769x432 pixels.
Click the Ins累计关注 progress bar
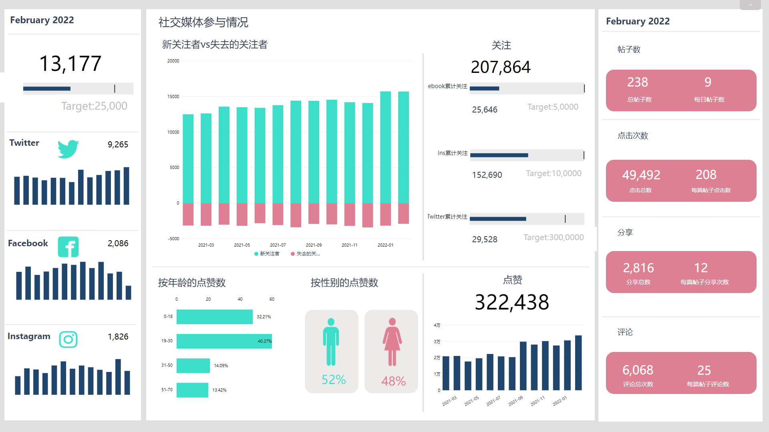coord(527,155)
